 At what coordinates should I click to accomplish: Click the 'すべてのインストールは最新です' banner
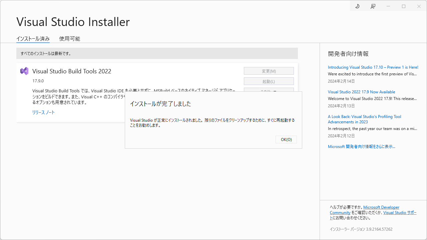[x=157, y=53]
